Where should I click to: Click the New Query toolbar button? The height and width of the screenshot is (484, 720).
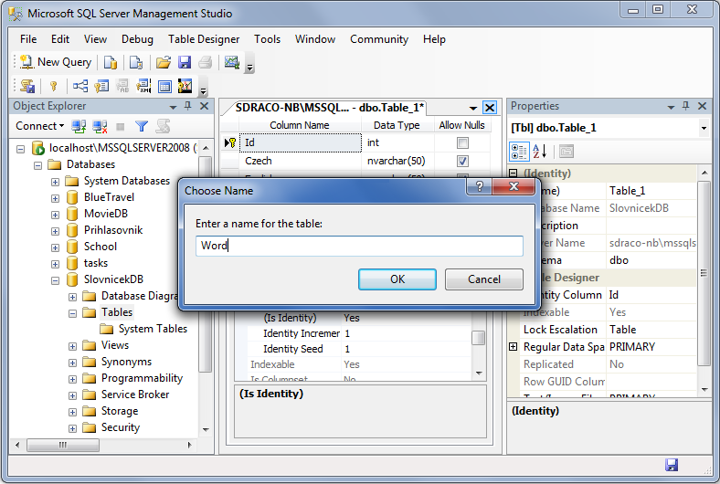tap(56, 62)
